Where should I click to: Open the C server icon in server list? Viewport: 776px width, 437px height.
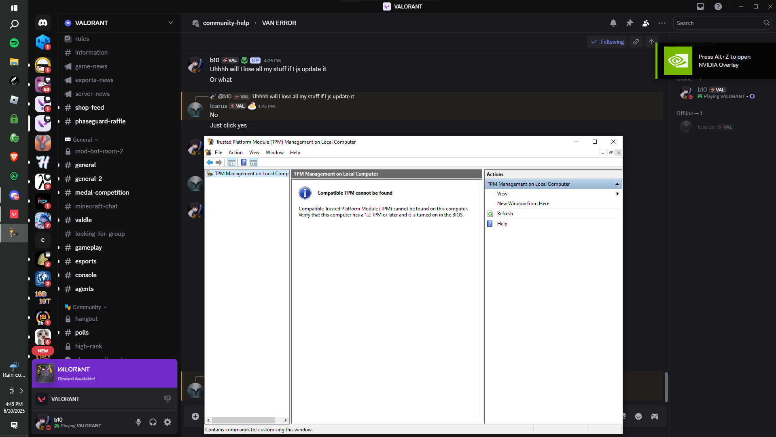(43, 240)
